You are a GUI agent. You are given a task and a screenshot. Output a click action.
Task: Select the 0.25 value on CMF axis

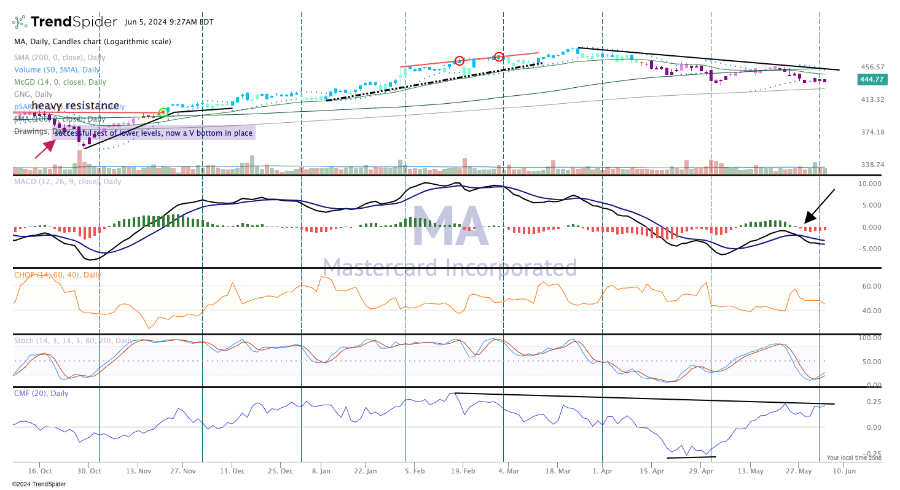(874, 402)
